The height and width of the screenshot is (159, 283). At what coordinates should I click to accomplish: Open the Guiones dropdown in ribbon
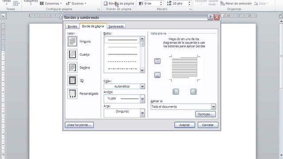click(76, 4)
